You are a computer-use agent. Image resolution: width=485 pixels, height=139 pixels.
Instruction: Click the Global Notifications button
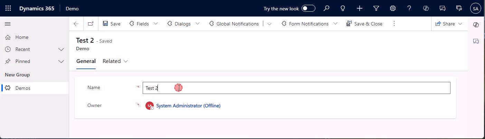(234, 24)
